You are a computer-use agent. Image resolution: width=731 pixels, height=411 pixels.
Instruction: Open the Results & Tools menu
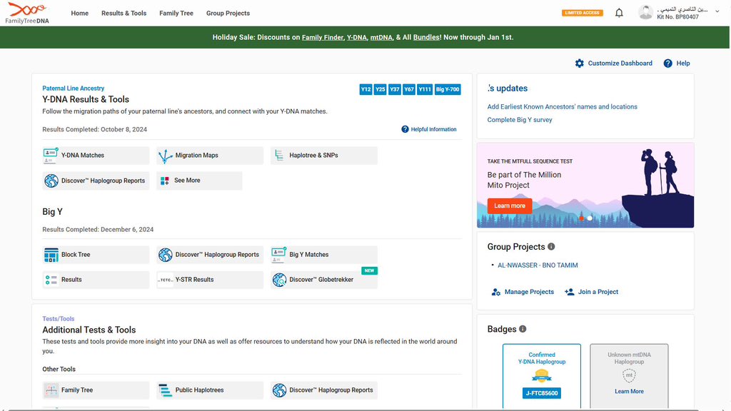point(124,13)
